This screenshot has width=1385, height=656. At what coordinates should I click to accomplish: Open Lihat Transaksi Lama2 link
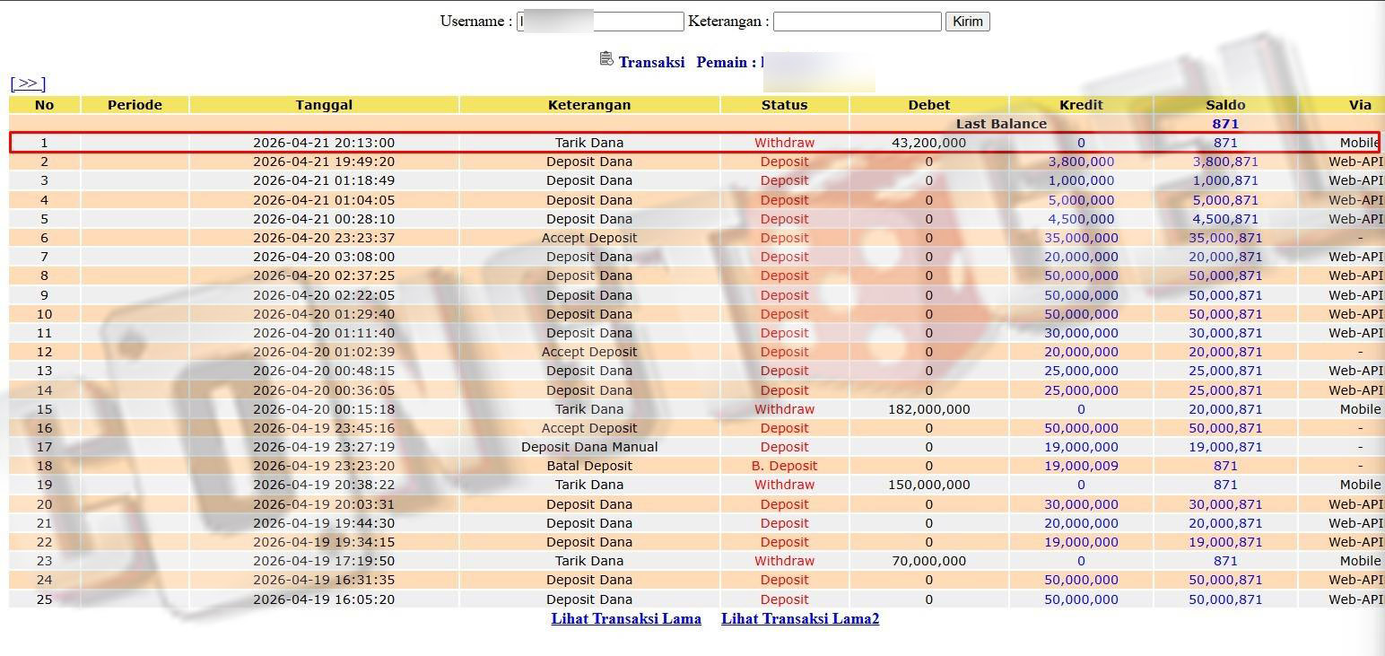[x=800, y=618]
